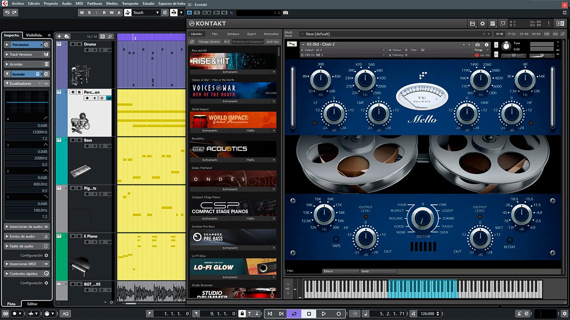Image resolution: width=570 pixels, height=320 pixels.
Task: Solo the Percussion track
Action: (x=78, y=92)
